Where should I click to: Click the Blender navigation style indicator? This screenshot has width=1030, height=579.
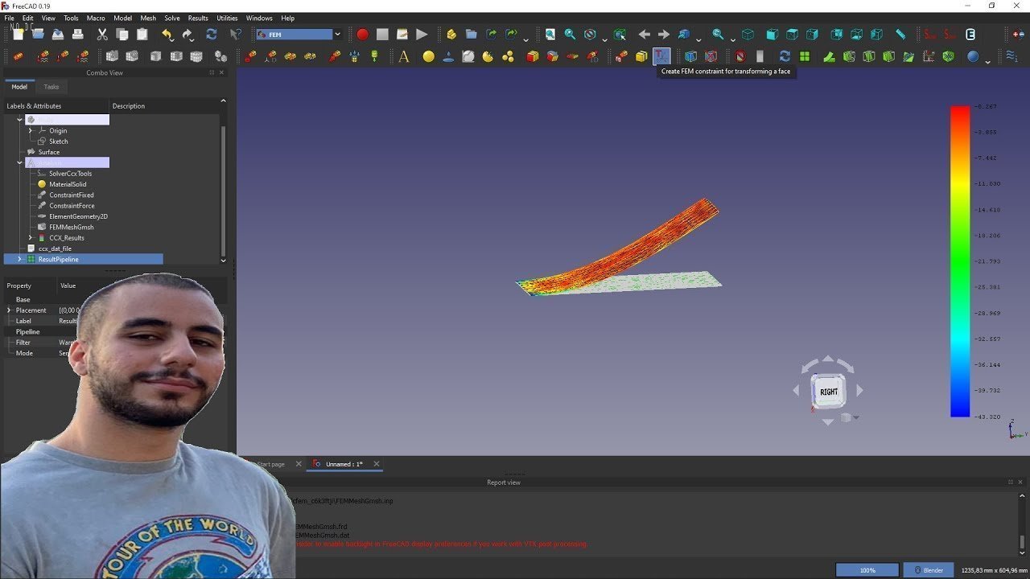[929, 570]
